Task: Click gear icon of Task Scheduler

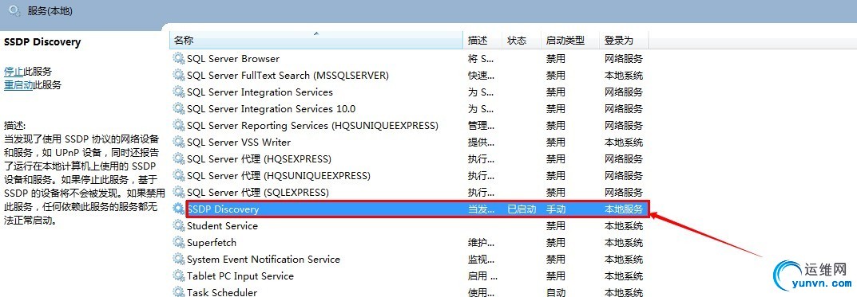Action: click(179, 292)
